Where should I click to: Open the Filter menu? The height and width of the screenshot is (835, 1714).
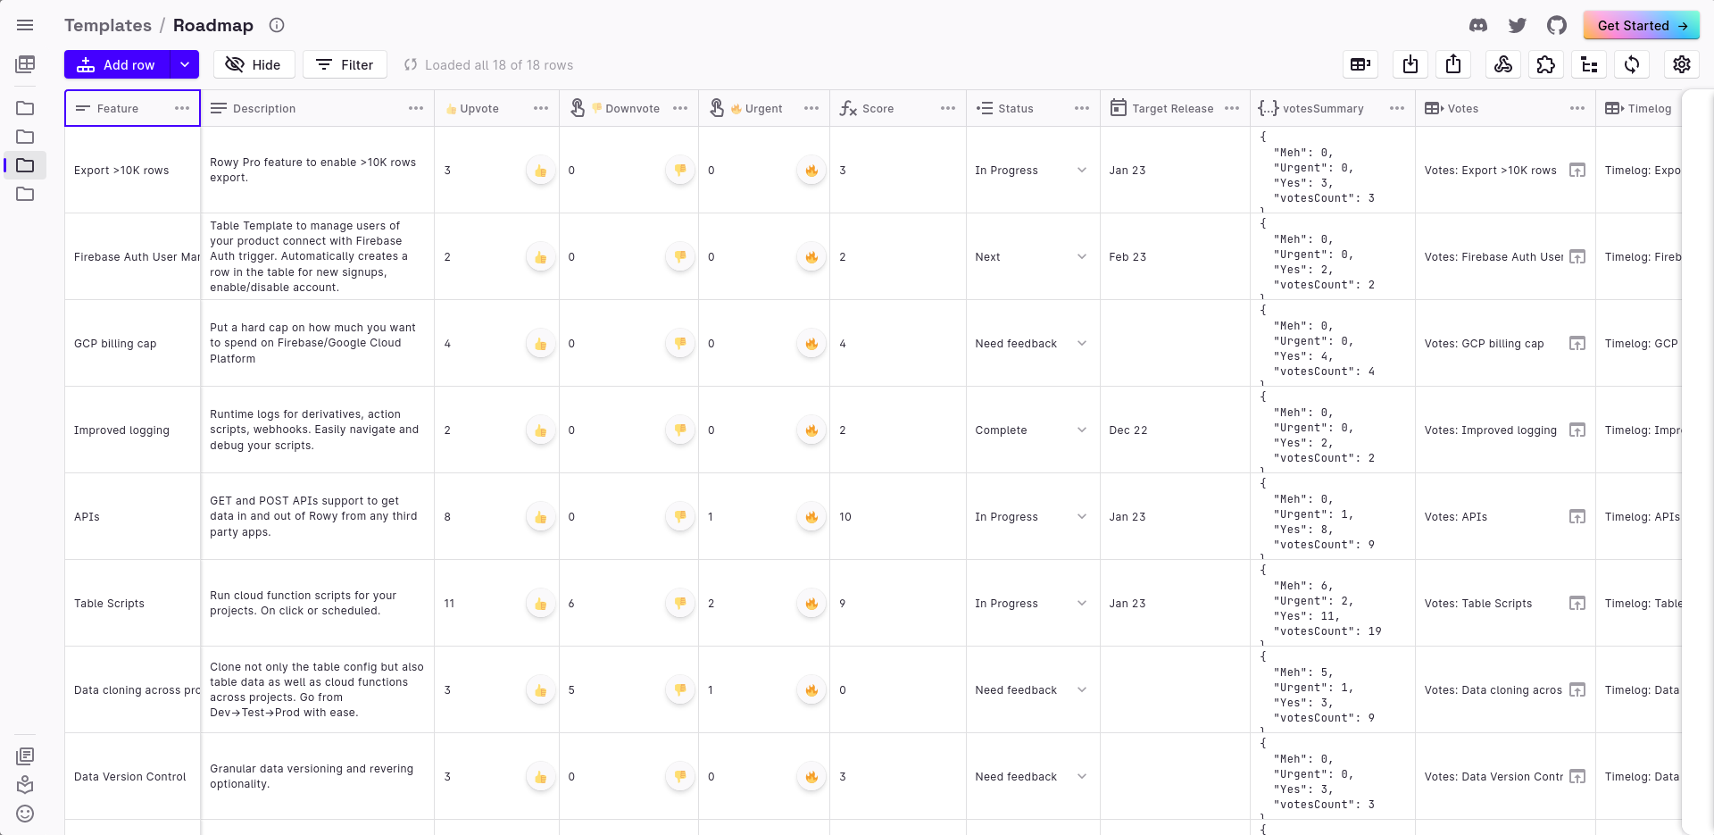tap(345, 64)
